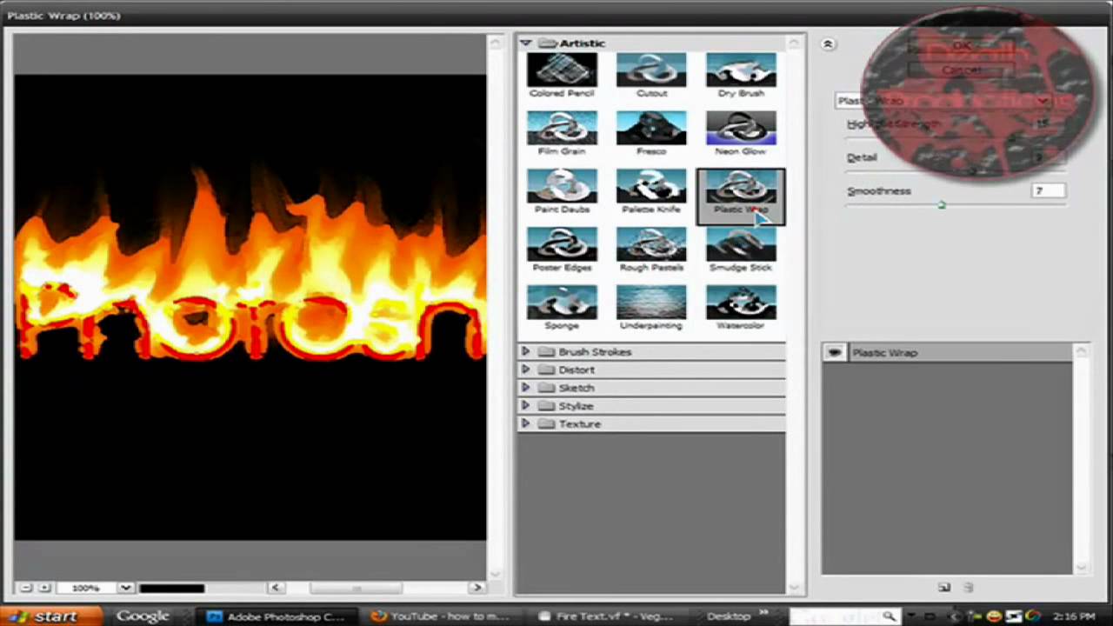The height and width of the screenshot is (626, 1113).
Task: Expand the Sketch filter folder
Action: [x=525, y=388]
